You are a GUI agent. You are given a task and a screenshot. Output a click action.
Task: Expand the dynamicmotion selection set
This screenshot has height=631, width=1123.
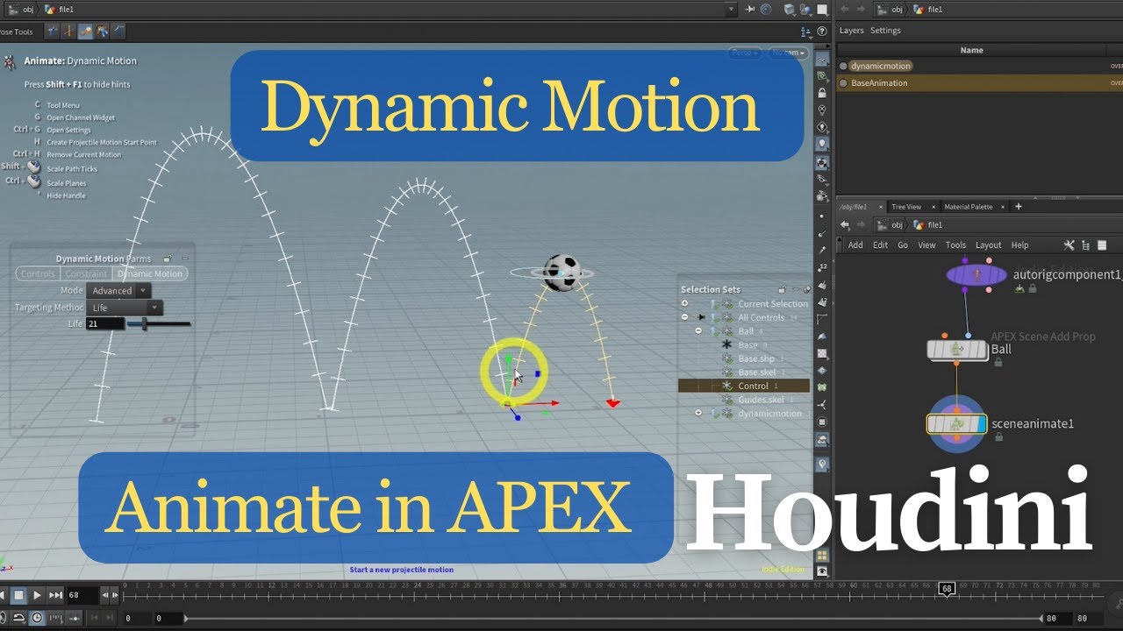point(698,413)
